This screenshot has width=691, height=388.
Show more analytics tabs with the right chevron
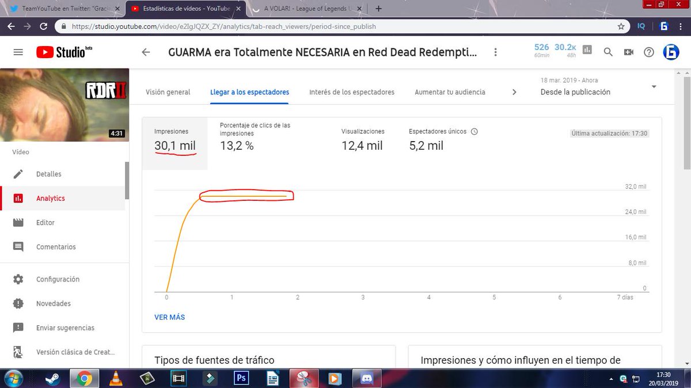tap(514, 92)
